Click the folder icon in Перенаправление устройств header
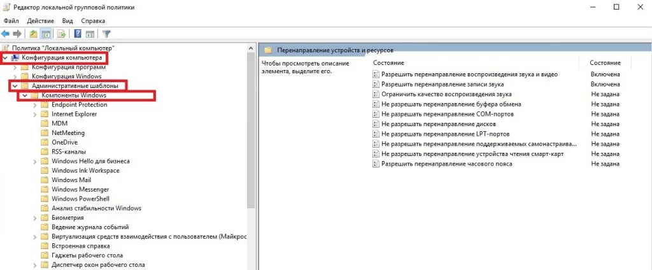652x270 pixels. click(x=268, y=50)
